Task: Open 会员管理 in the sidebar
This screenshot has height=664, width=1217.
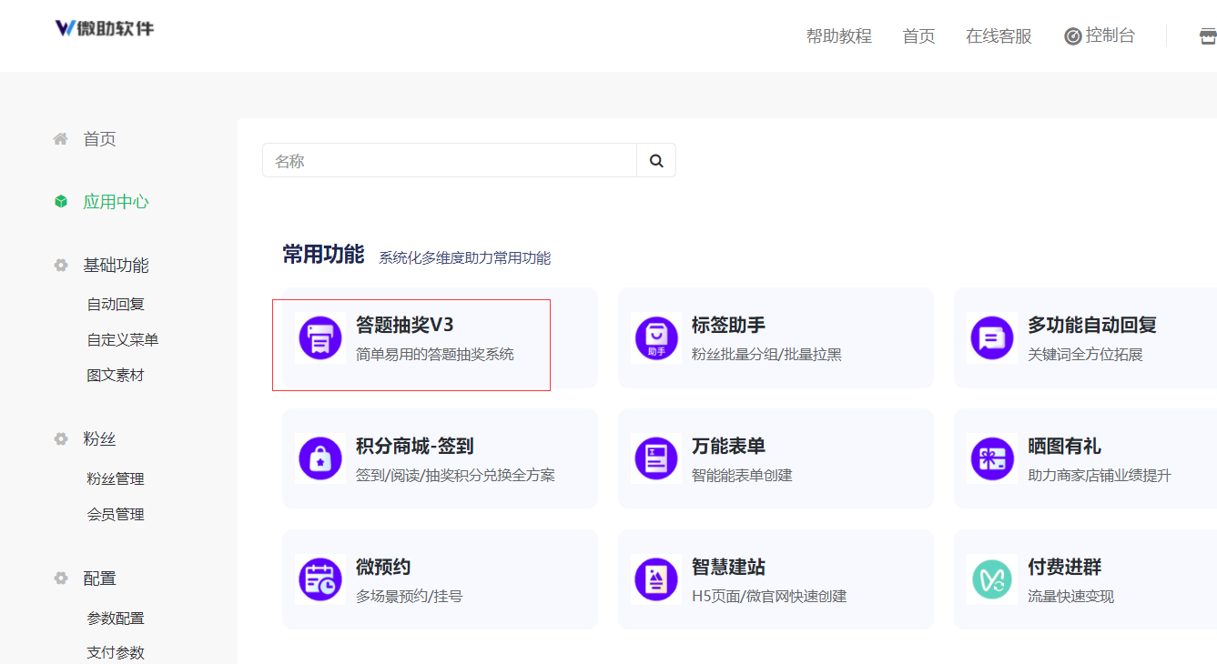Action: coord(116,515)
